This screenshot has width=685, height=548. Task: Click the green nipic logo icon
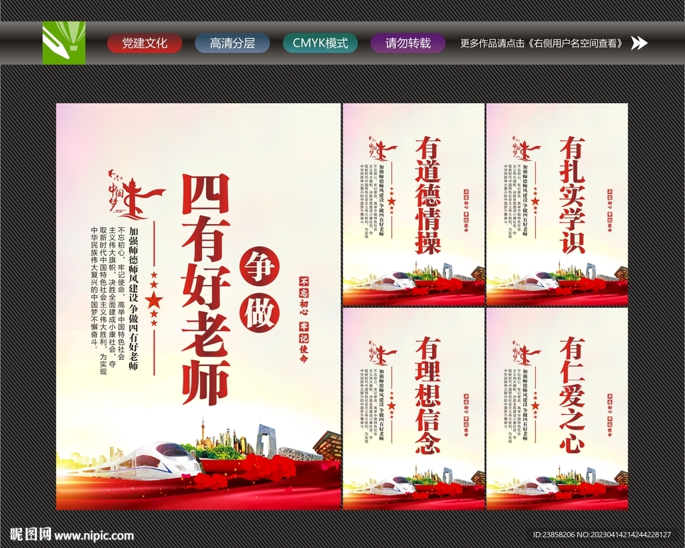click(x=63, y=42)
